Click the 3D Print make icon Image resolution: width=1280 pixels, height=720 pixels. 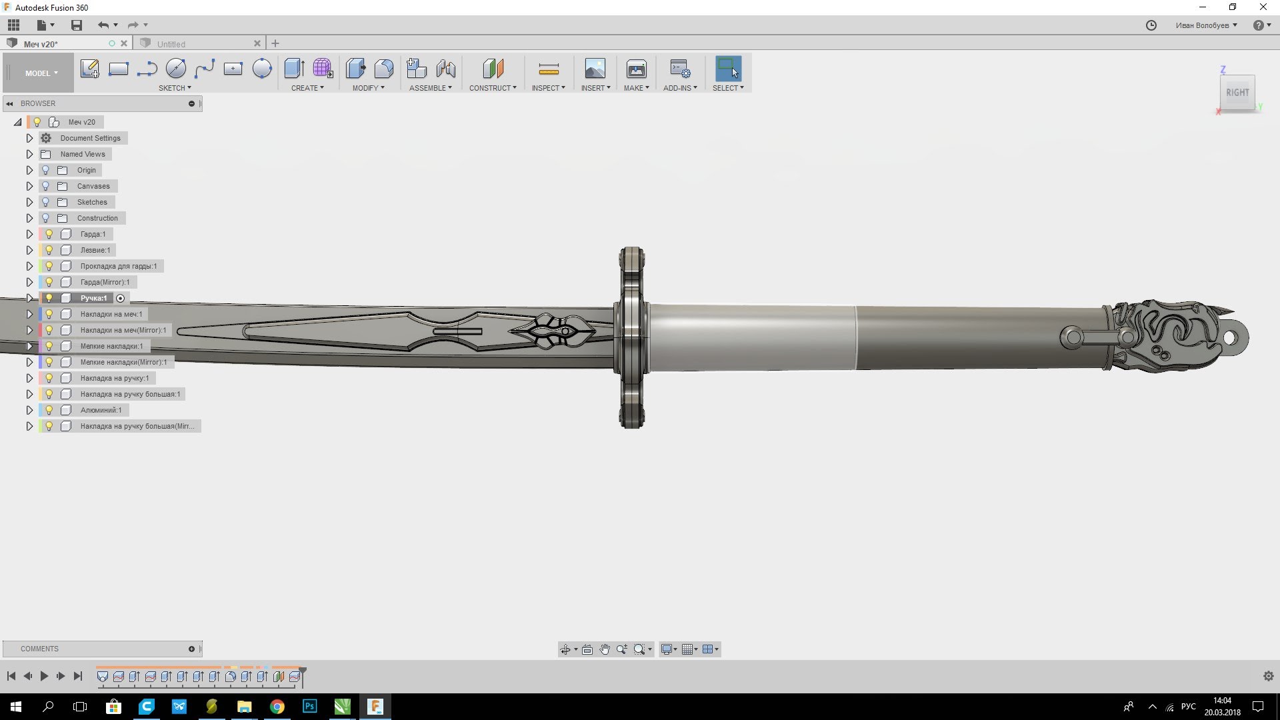pos(636,69)
